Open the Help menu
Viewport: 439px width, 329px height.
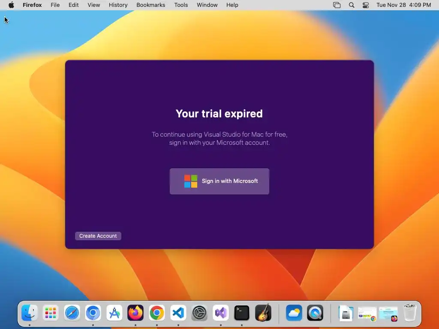[x=232, y=5]
